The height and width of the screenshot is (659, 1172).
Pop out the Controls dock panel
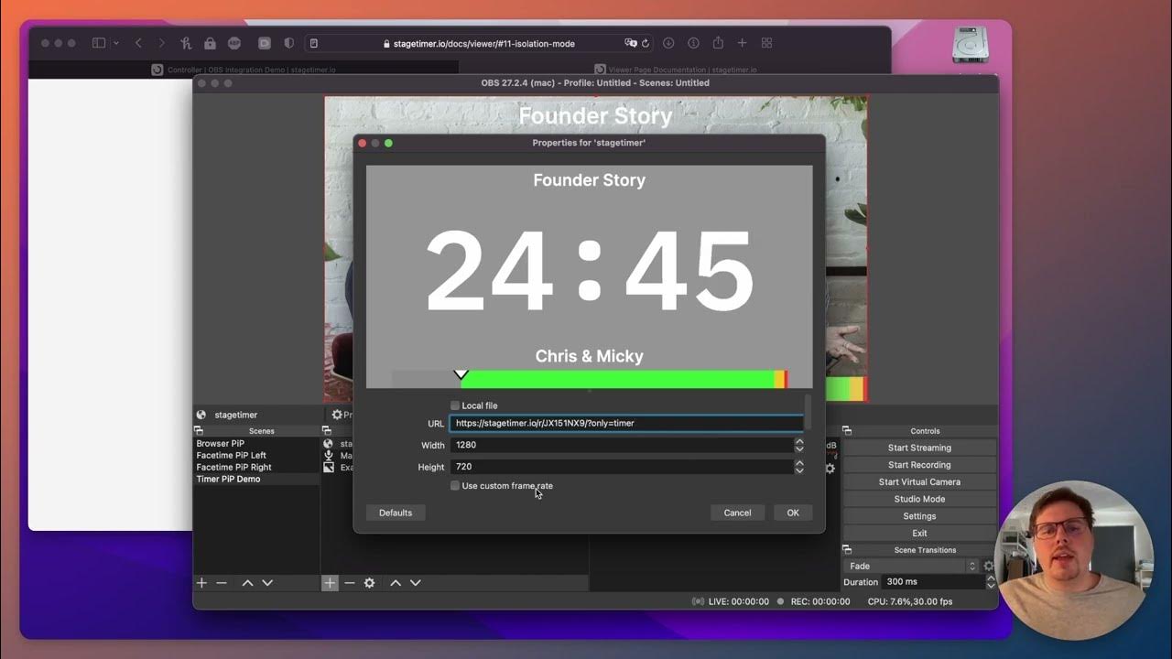(x=847, y=431)
